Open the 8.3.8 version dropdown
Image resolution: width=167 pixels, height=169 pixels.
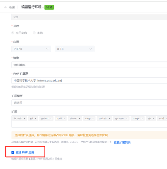click(x=75, y=49)
